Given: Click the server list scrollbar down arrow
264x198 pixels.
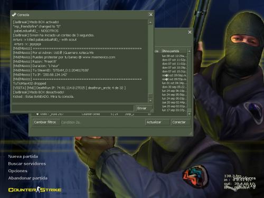Looking at the screenshot, I should 189,114.
